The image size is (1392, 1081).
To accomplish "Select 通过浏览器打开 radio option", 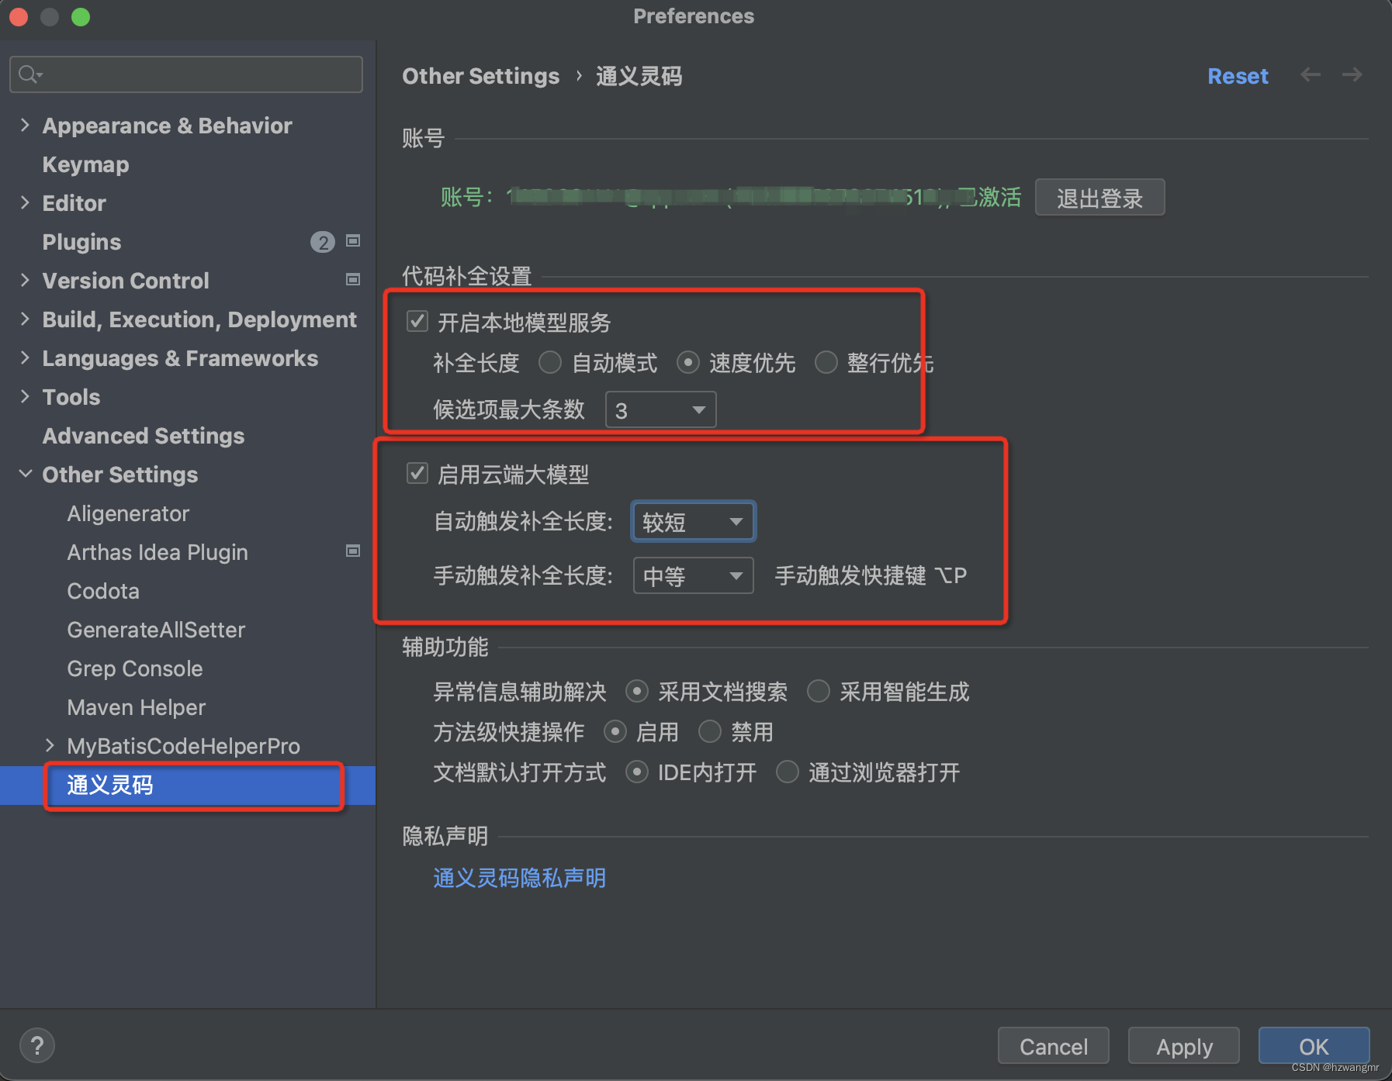I will (x=787, y=772).
